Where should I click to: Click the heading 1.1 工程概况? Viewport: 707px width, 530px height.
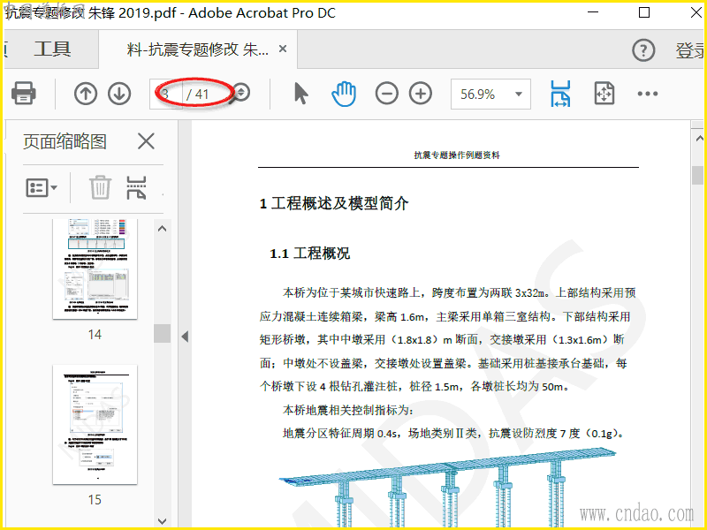click(x=310, y=254)
